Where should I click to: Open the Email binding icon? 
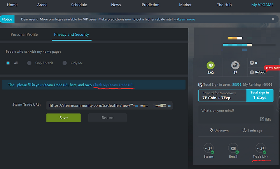pos(233,148)
